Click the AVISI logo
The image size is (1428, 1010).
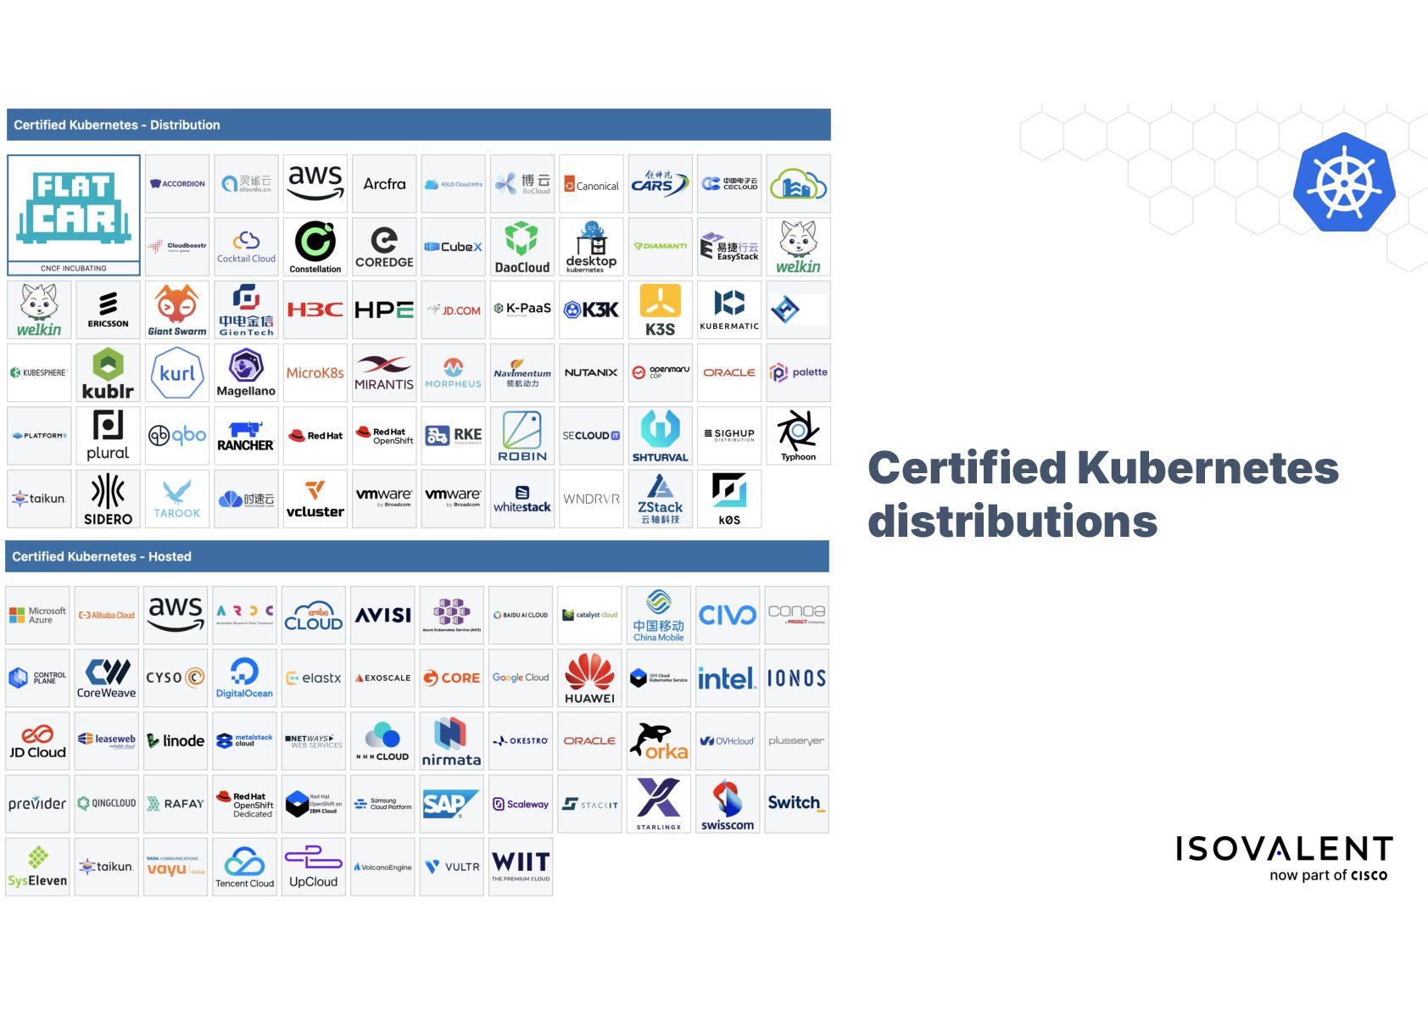[x=382, y=615]
